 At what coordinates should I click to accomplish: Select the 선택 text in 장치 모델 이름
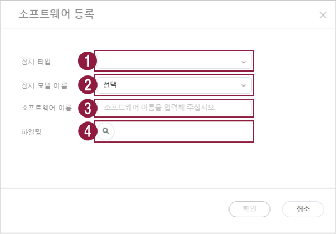coord(110,85)
